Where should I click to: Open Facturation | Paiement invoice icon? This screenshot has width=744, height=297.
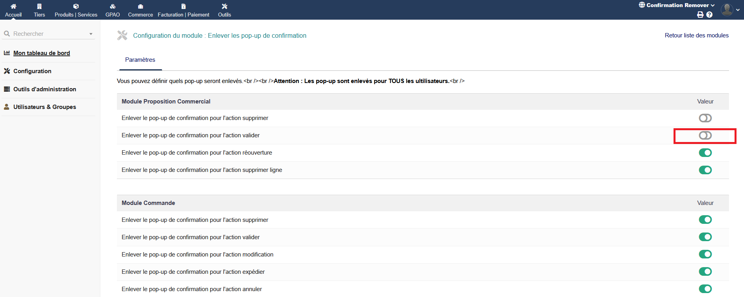[183, 6]
